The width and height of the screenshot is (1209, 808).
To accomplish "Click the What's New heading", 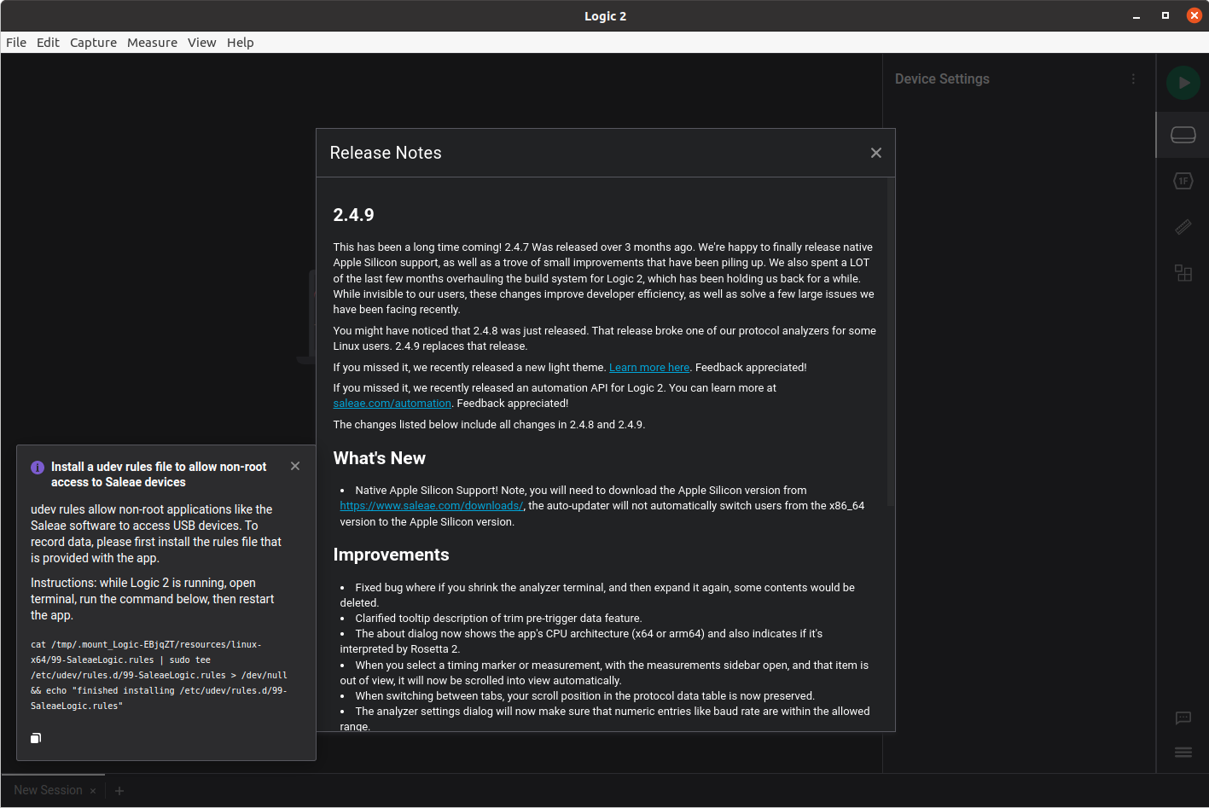I will tap(380, 458).
